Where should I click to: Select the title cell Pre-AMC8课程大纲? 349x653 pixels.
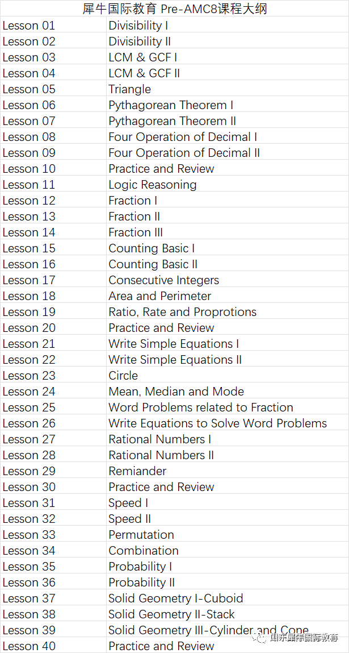(175, 9)
